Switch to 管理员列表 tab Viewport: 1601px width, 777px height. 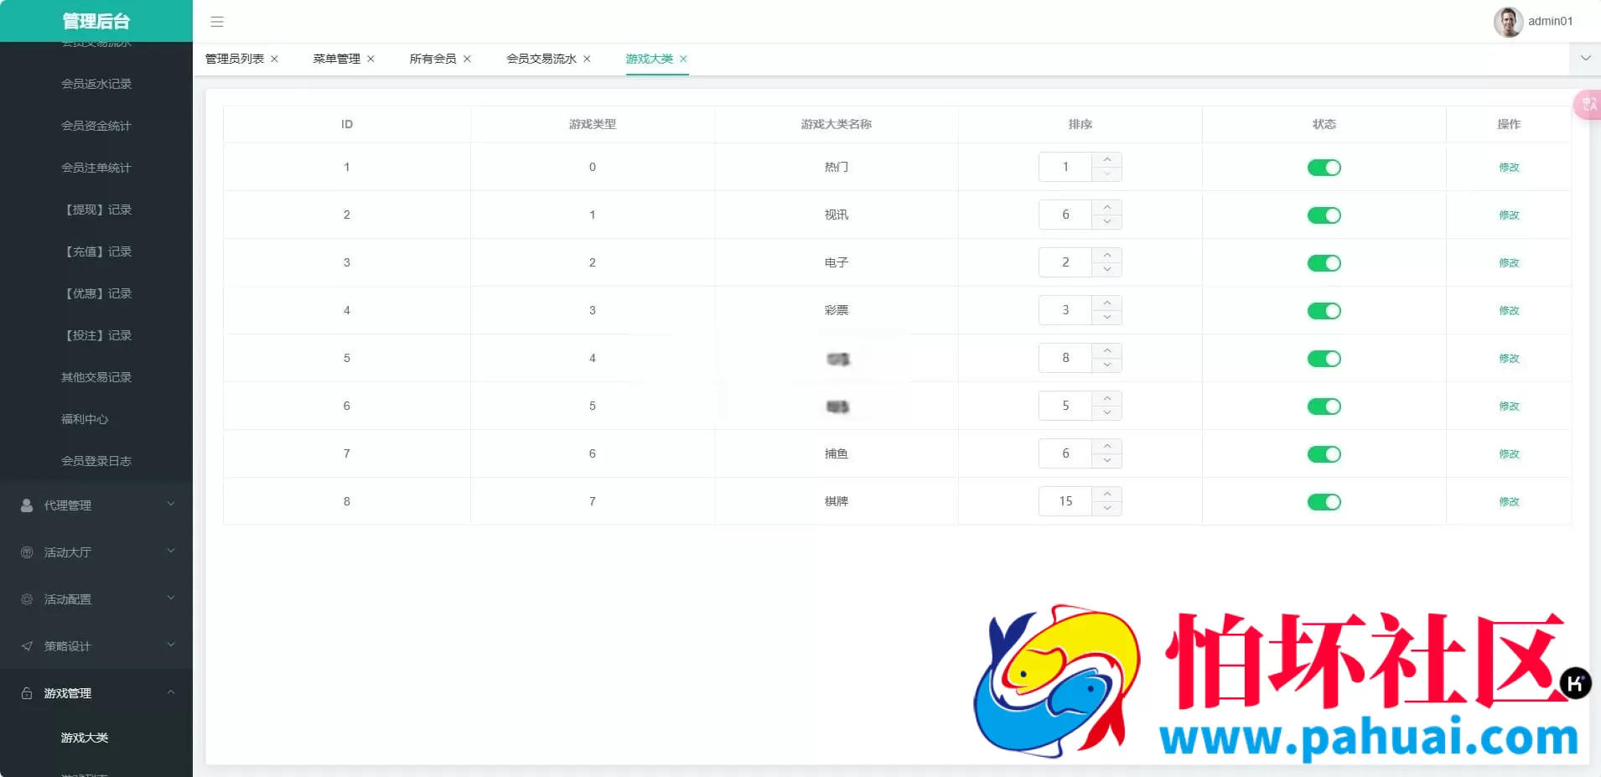[x=235, y=59]
